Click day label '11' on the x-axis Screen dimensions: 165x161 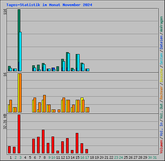58,157
